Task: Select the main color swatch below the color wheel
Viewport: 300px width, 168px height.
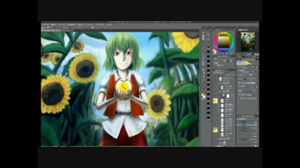Action: (x=214, y=51)
